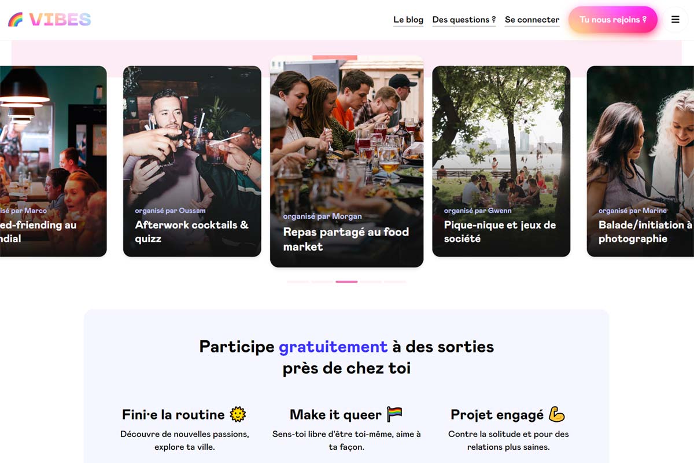
Task: Select the active pink carousel indicator
Action: click(x=346, y=282)
